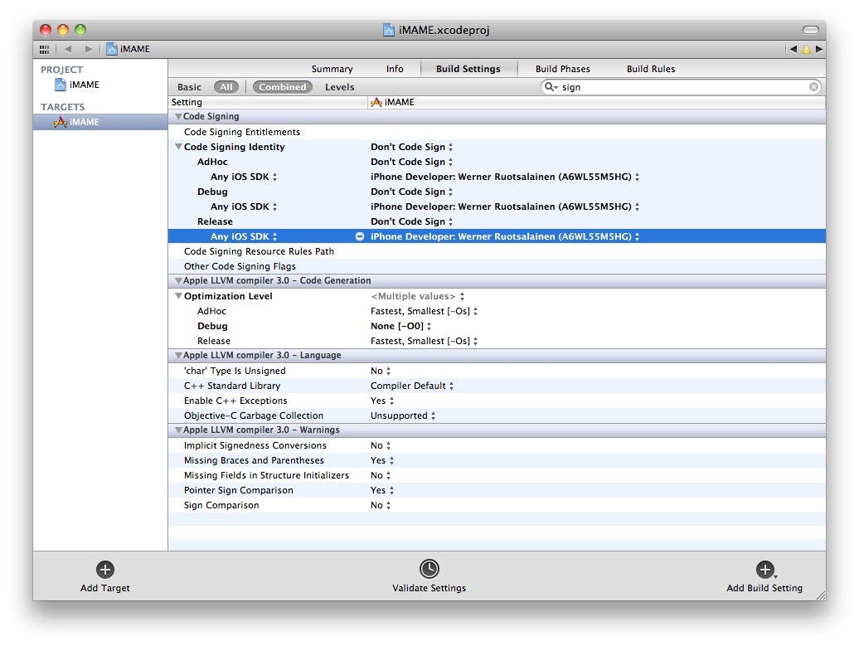Change Sign Comparison value

tap(381, 505)
